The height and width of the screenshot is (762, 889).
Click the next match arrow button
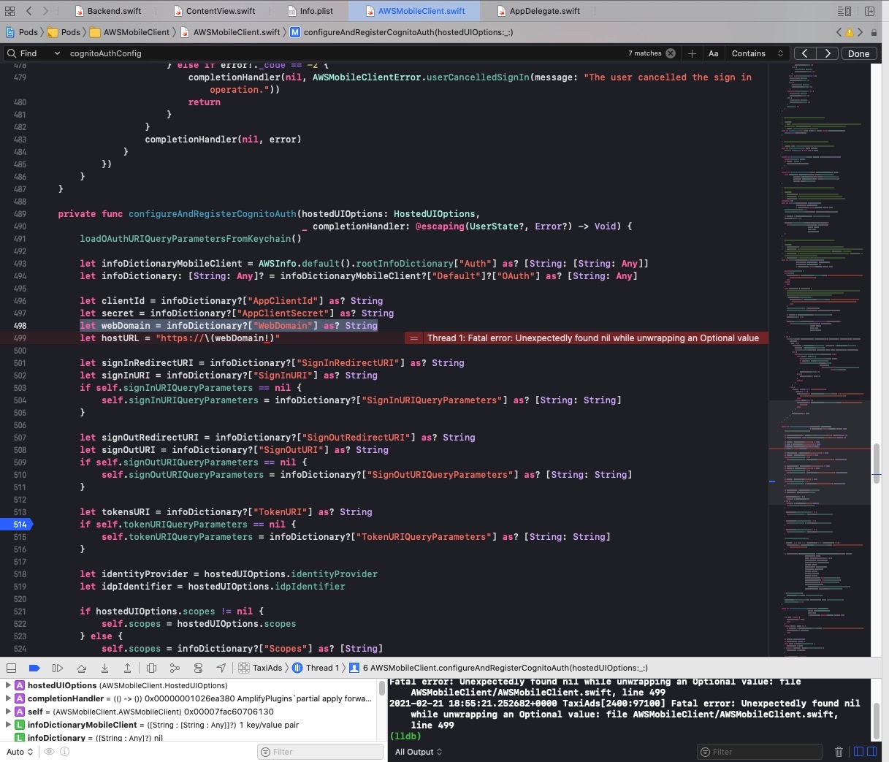click(x=828, y=53)
